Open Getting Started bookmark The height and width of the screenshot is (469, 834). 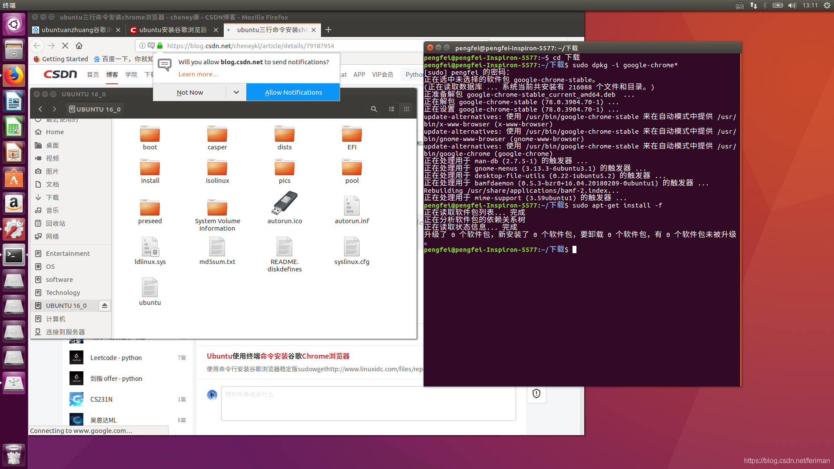click(61, 59)
